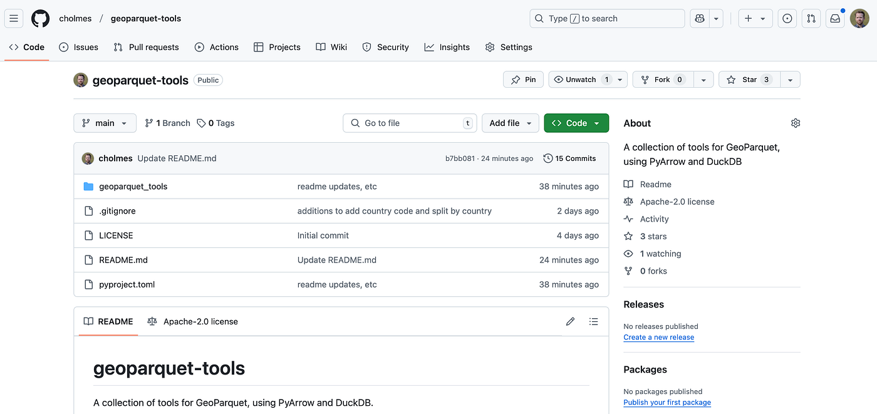Screen dimensions: 877x414
Task: Click Create a new release
Action: point(659,337)
